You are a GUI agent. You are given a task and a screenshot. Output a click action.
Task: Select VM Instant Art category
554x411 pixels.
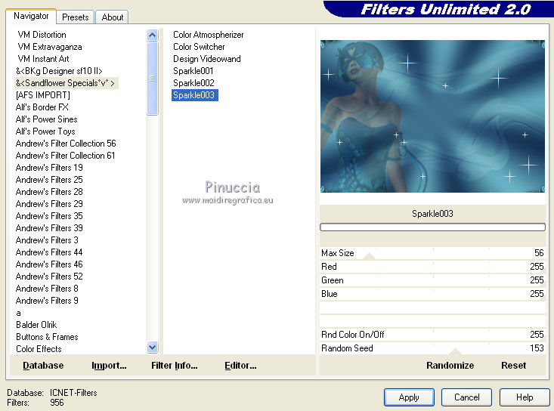(x=43, y=59)
